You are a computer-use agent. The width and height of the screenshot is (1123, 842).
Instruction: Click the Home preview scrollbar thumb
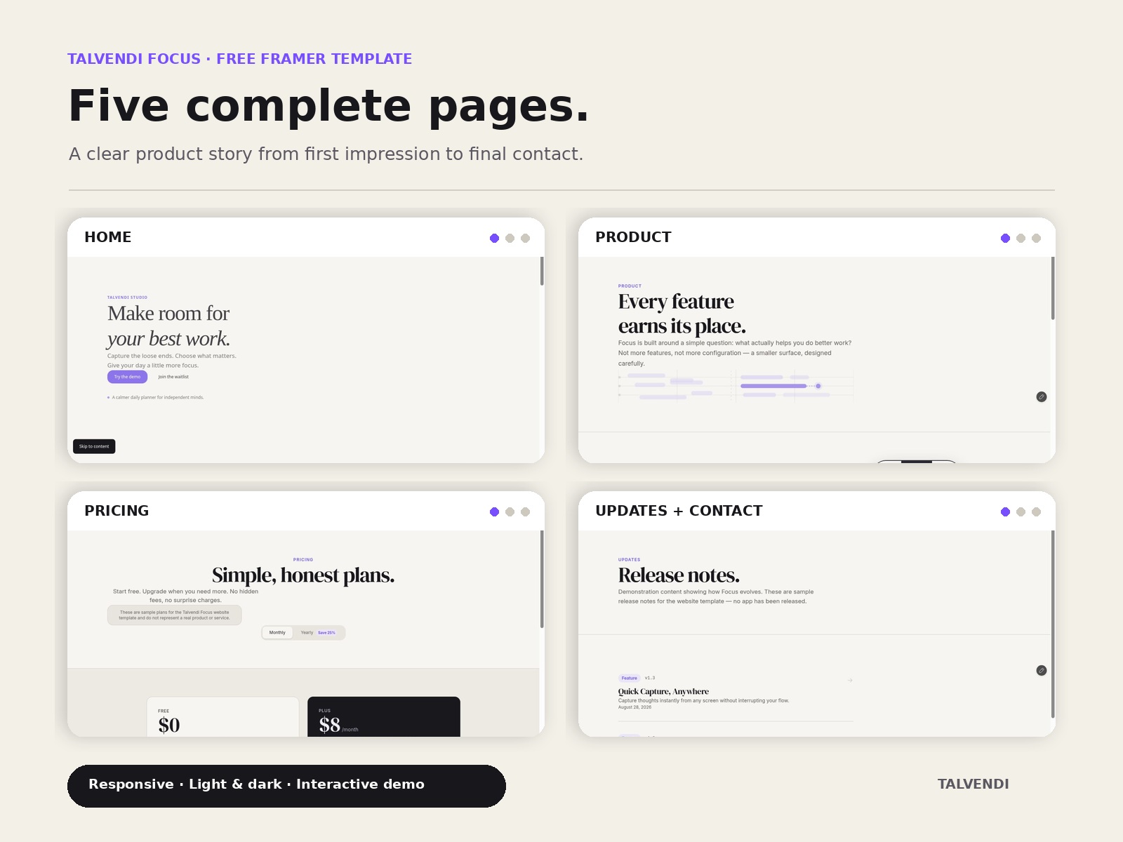542,271
